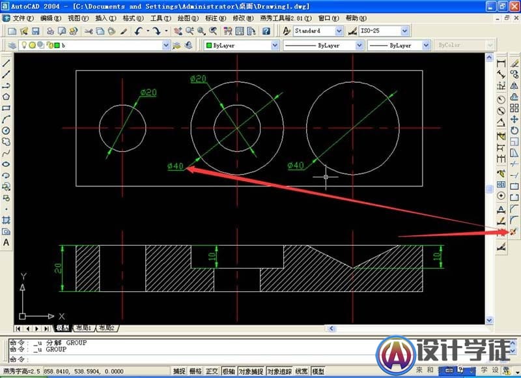Toggle 模型 model space button
This screenshot has width=521, height=378.
pyautogui.click(x=318, y=371)
